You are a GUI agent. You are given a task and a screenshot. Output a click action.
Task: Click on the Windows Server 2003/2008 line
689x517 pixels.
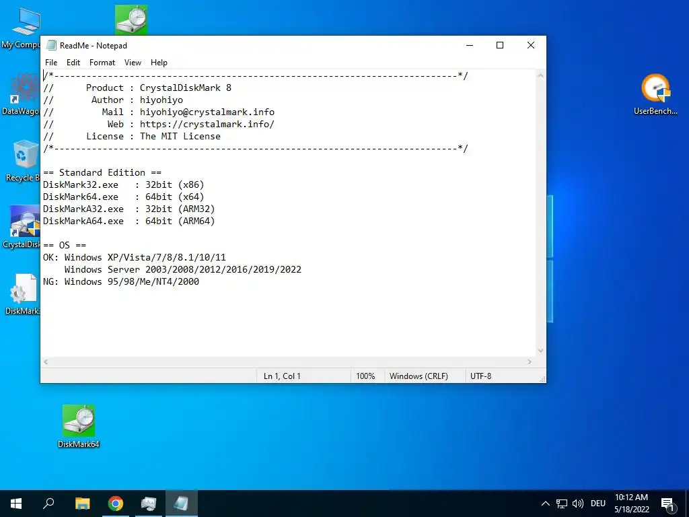pyautogui.click(x=183, y=269)
